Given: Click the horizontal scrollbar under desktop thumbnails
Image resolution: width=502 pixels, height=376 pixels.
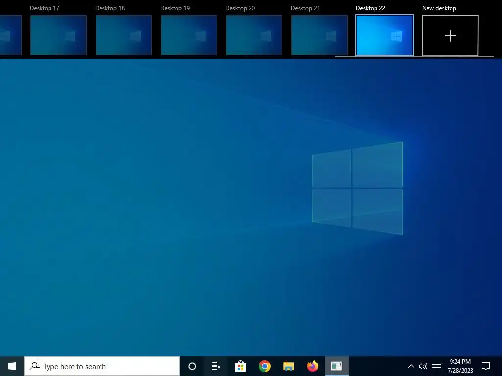Looking at the screenshot, I should click(x=415, y=57).
